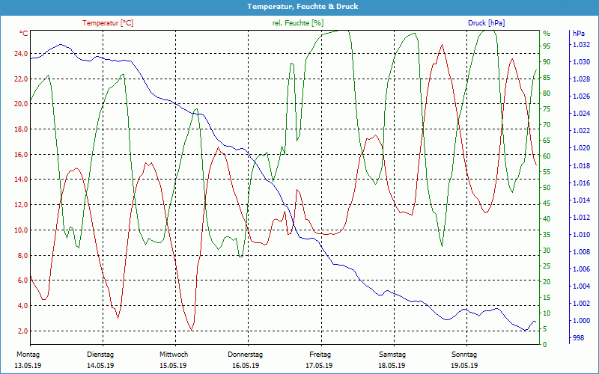The height and width of the screenshot is (374, 599).
Task: Click '22,0' on the temperature axis
Action: 21,79
